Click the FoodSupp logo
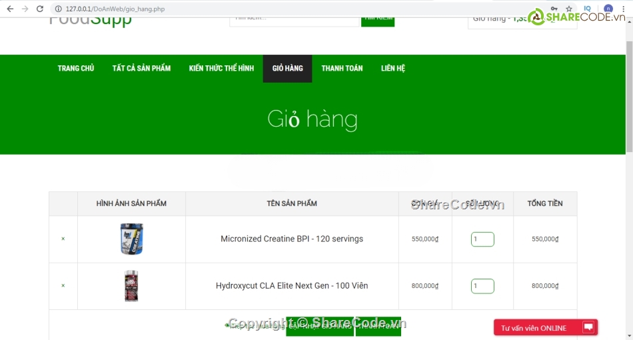The width and height of the screenshot is (633, 340). coord(90,21)
